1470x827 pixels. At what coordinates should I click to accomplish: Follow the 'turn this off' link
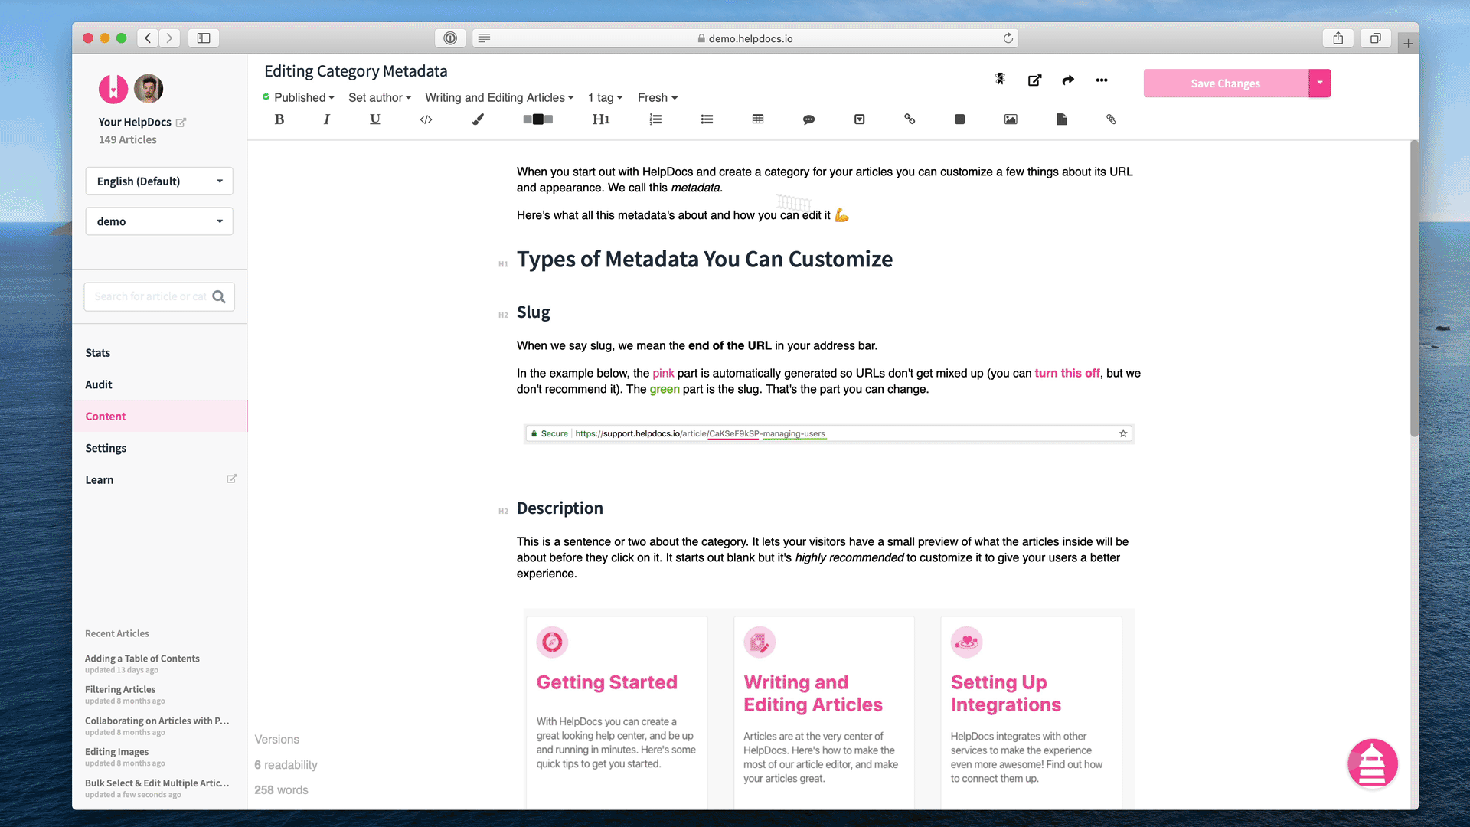point(1067,373)
